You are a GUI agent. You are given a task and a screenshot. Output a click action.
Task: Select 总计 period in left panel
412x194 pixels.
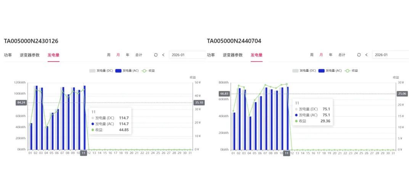point(138,55)
